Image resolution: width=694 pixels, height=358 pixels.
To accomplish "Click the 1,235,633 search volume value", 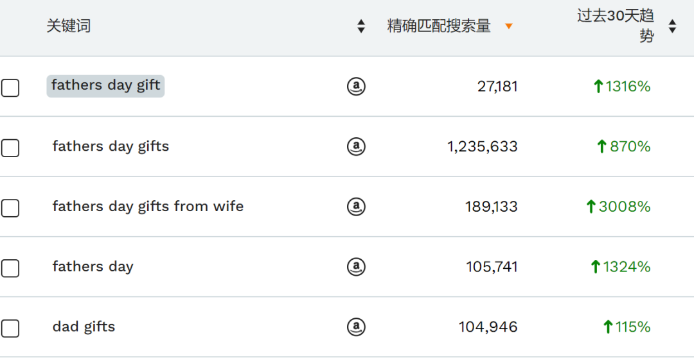I will 483,146.
